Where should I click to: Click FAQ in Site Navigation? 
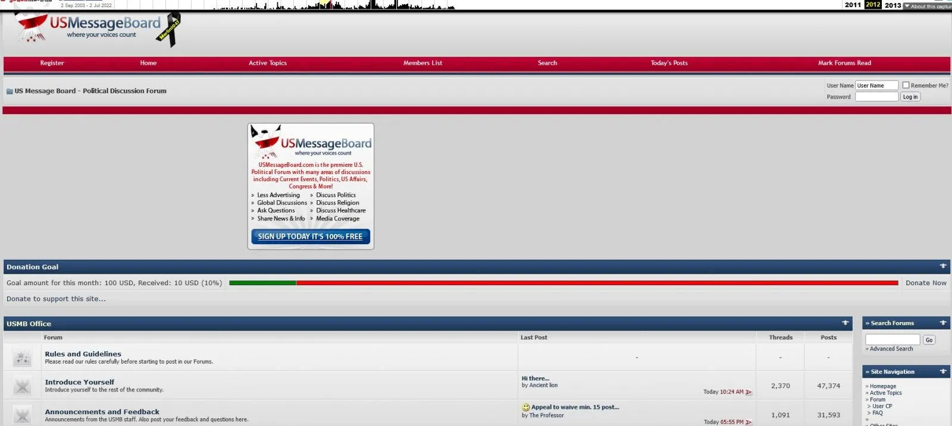(x=877, y=413)
